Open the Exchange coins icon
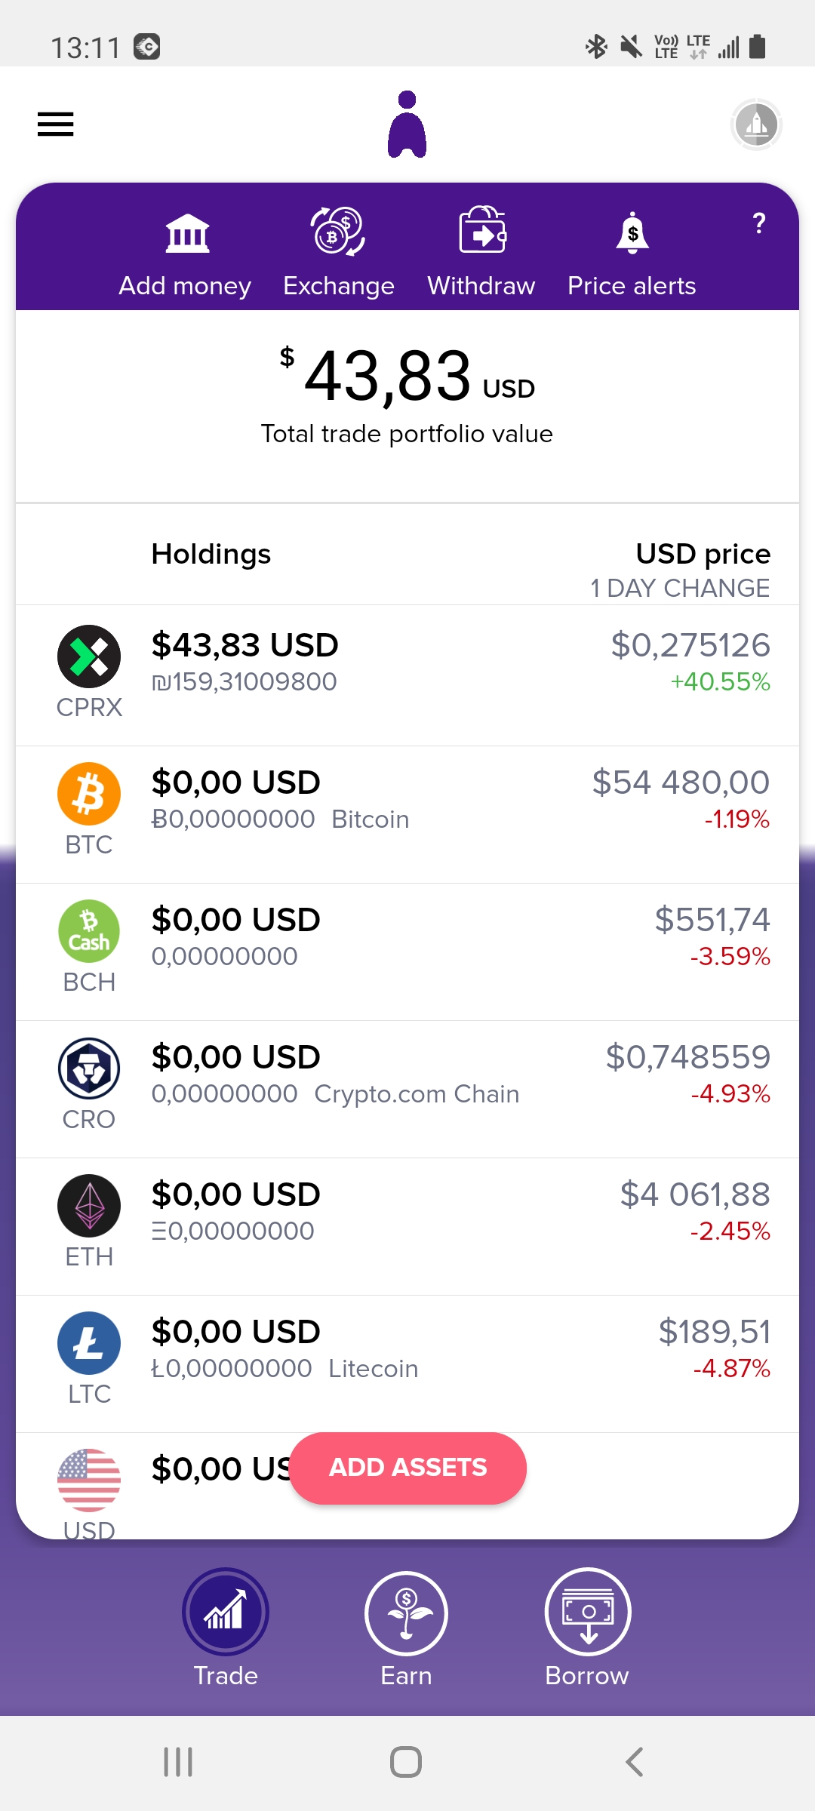 [338, 231]
